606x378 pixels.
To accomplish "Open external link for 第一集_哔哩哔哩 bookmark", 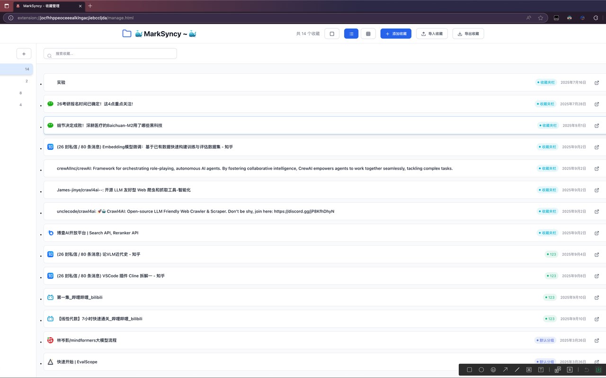I will point(597,298).
